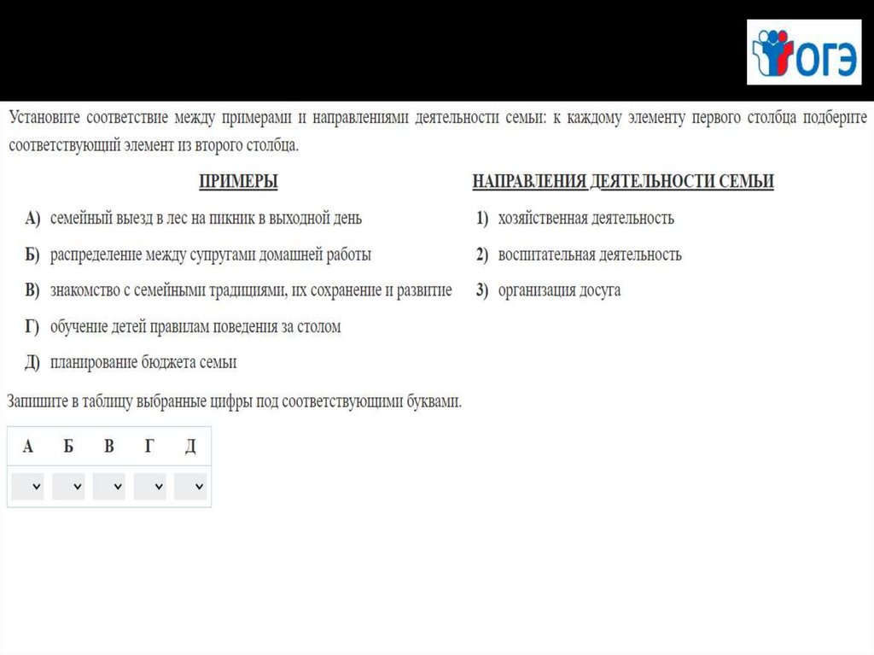Open the answer dropdown under letter В
Viewport: 874px width, 655px height.
coord(108,486)
